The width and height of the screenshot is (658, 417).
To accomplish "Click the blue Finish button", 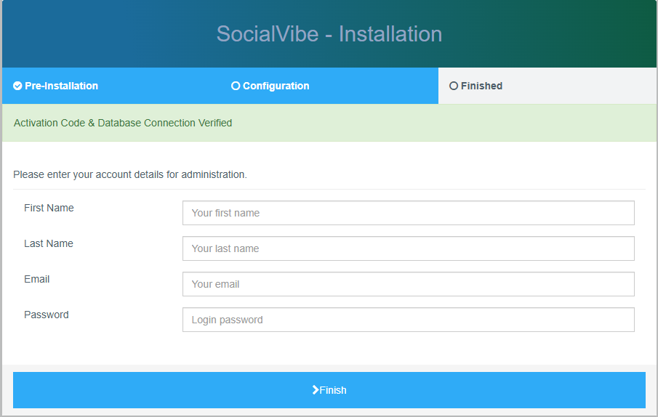I will click(x=329, y=390).
